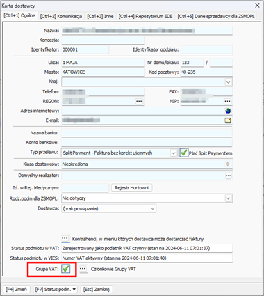This screenshot has height=296, width=264.
Task: Click into the Nazwa banku input field
Action: (147, 133)
